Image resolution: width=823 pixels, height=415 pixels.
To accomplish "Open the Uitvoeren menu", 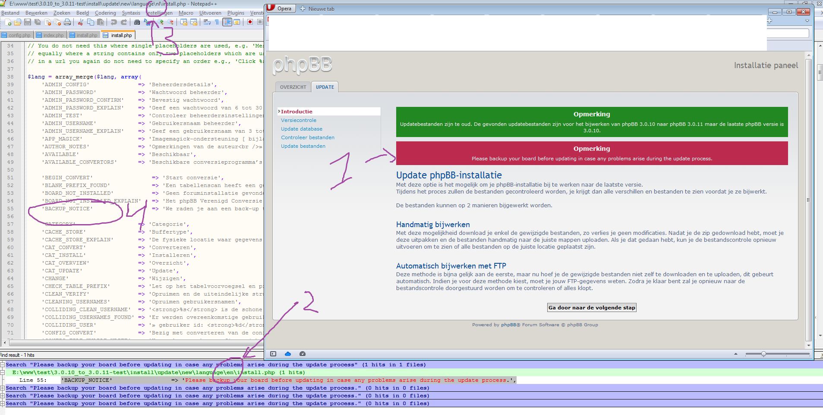I will 210,13.
